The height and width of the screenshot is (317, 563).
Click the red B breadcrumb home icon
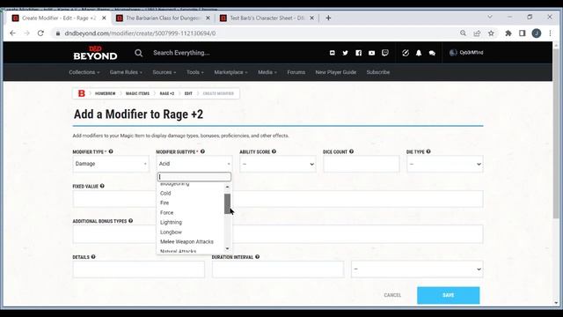point(82,93)
